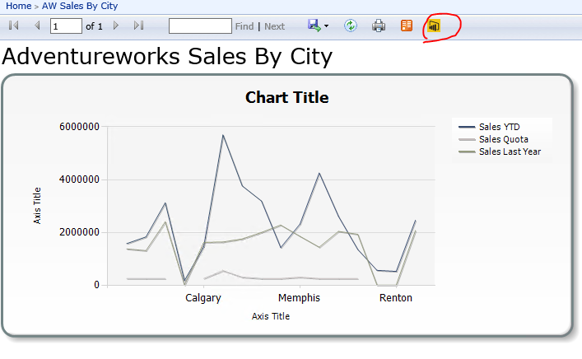Click the Sales YTD legend entry
Image resolution: width=582 pixels, height=359 pixels.
point(499,127)
